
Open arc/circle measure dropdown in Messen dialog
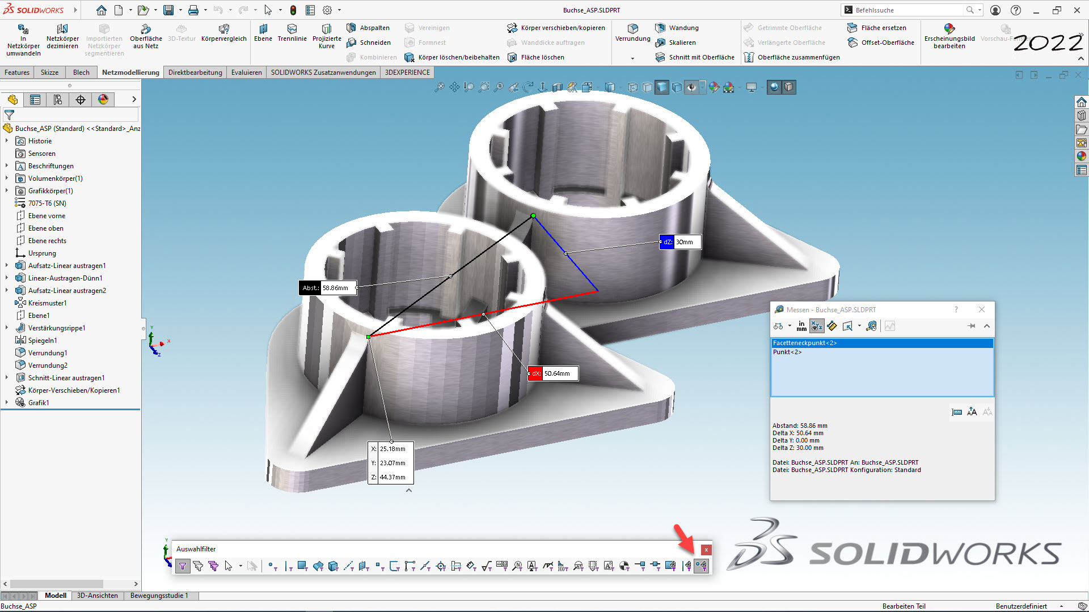(x=790, y=326)
